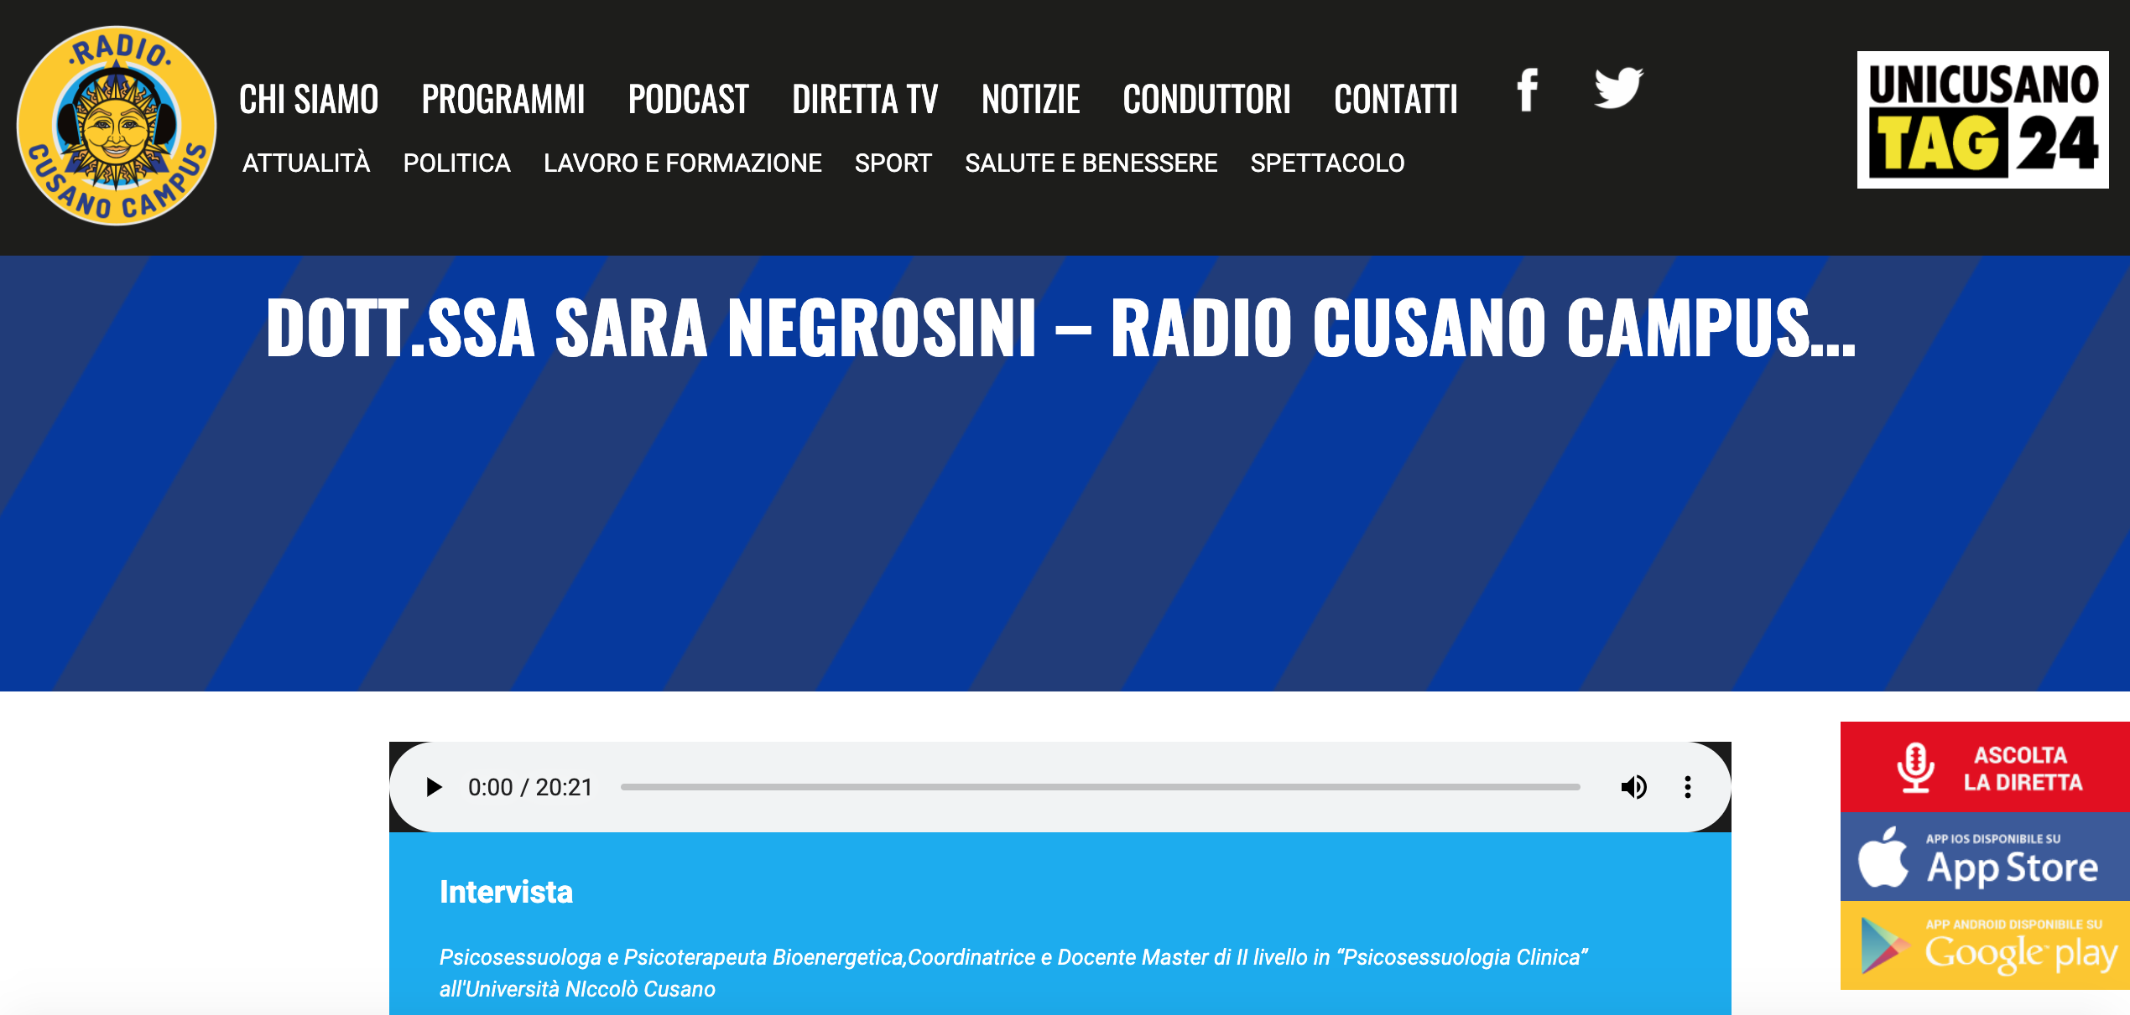Open the Chi Siamo menu

point(309,100)
